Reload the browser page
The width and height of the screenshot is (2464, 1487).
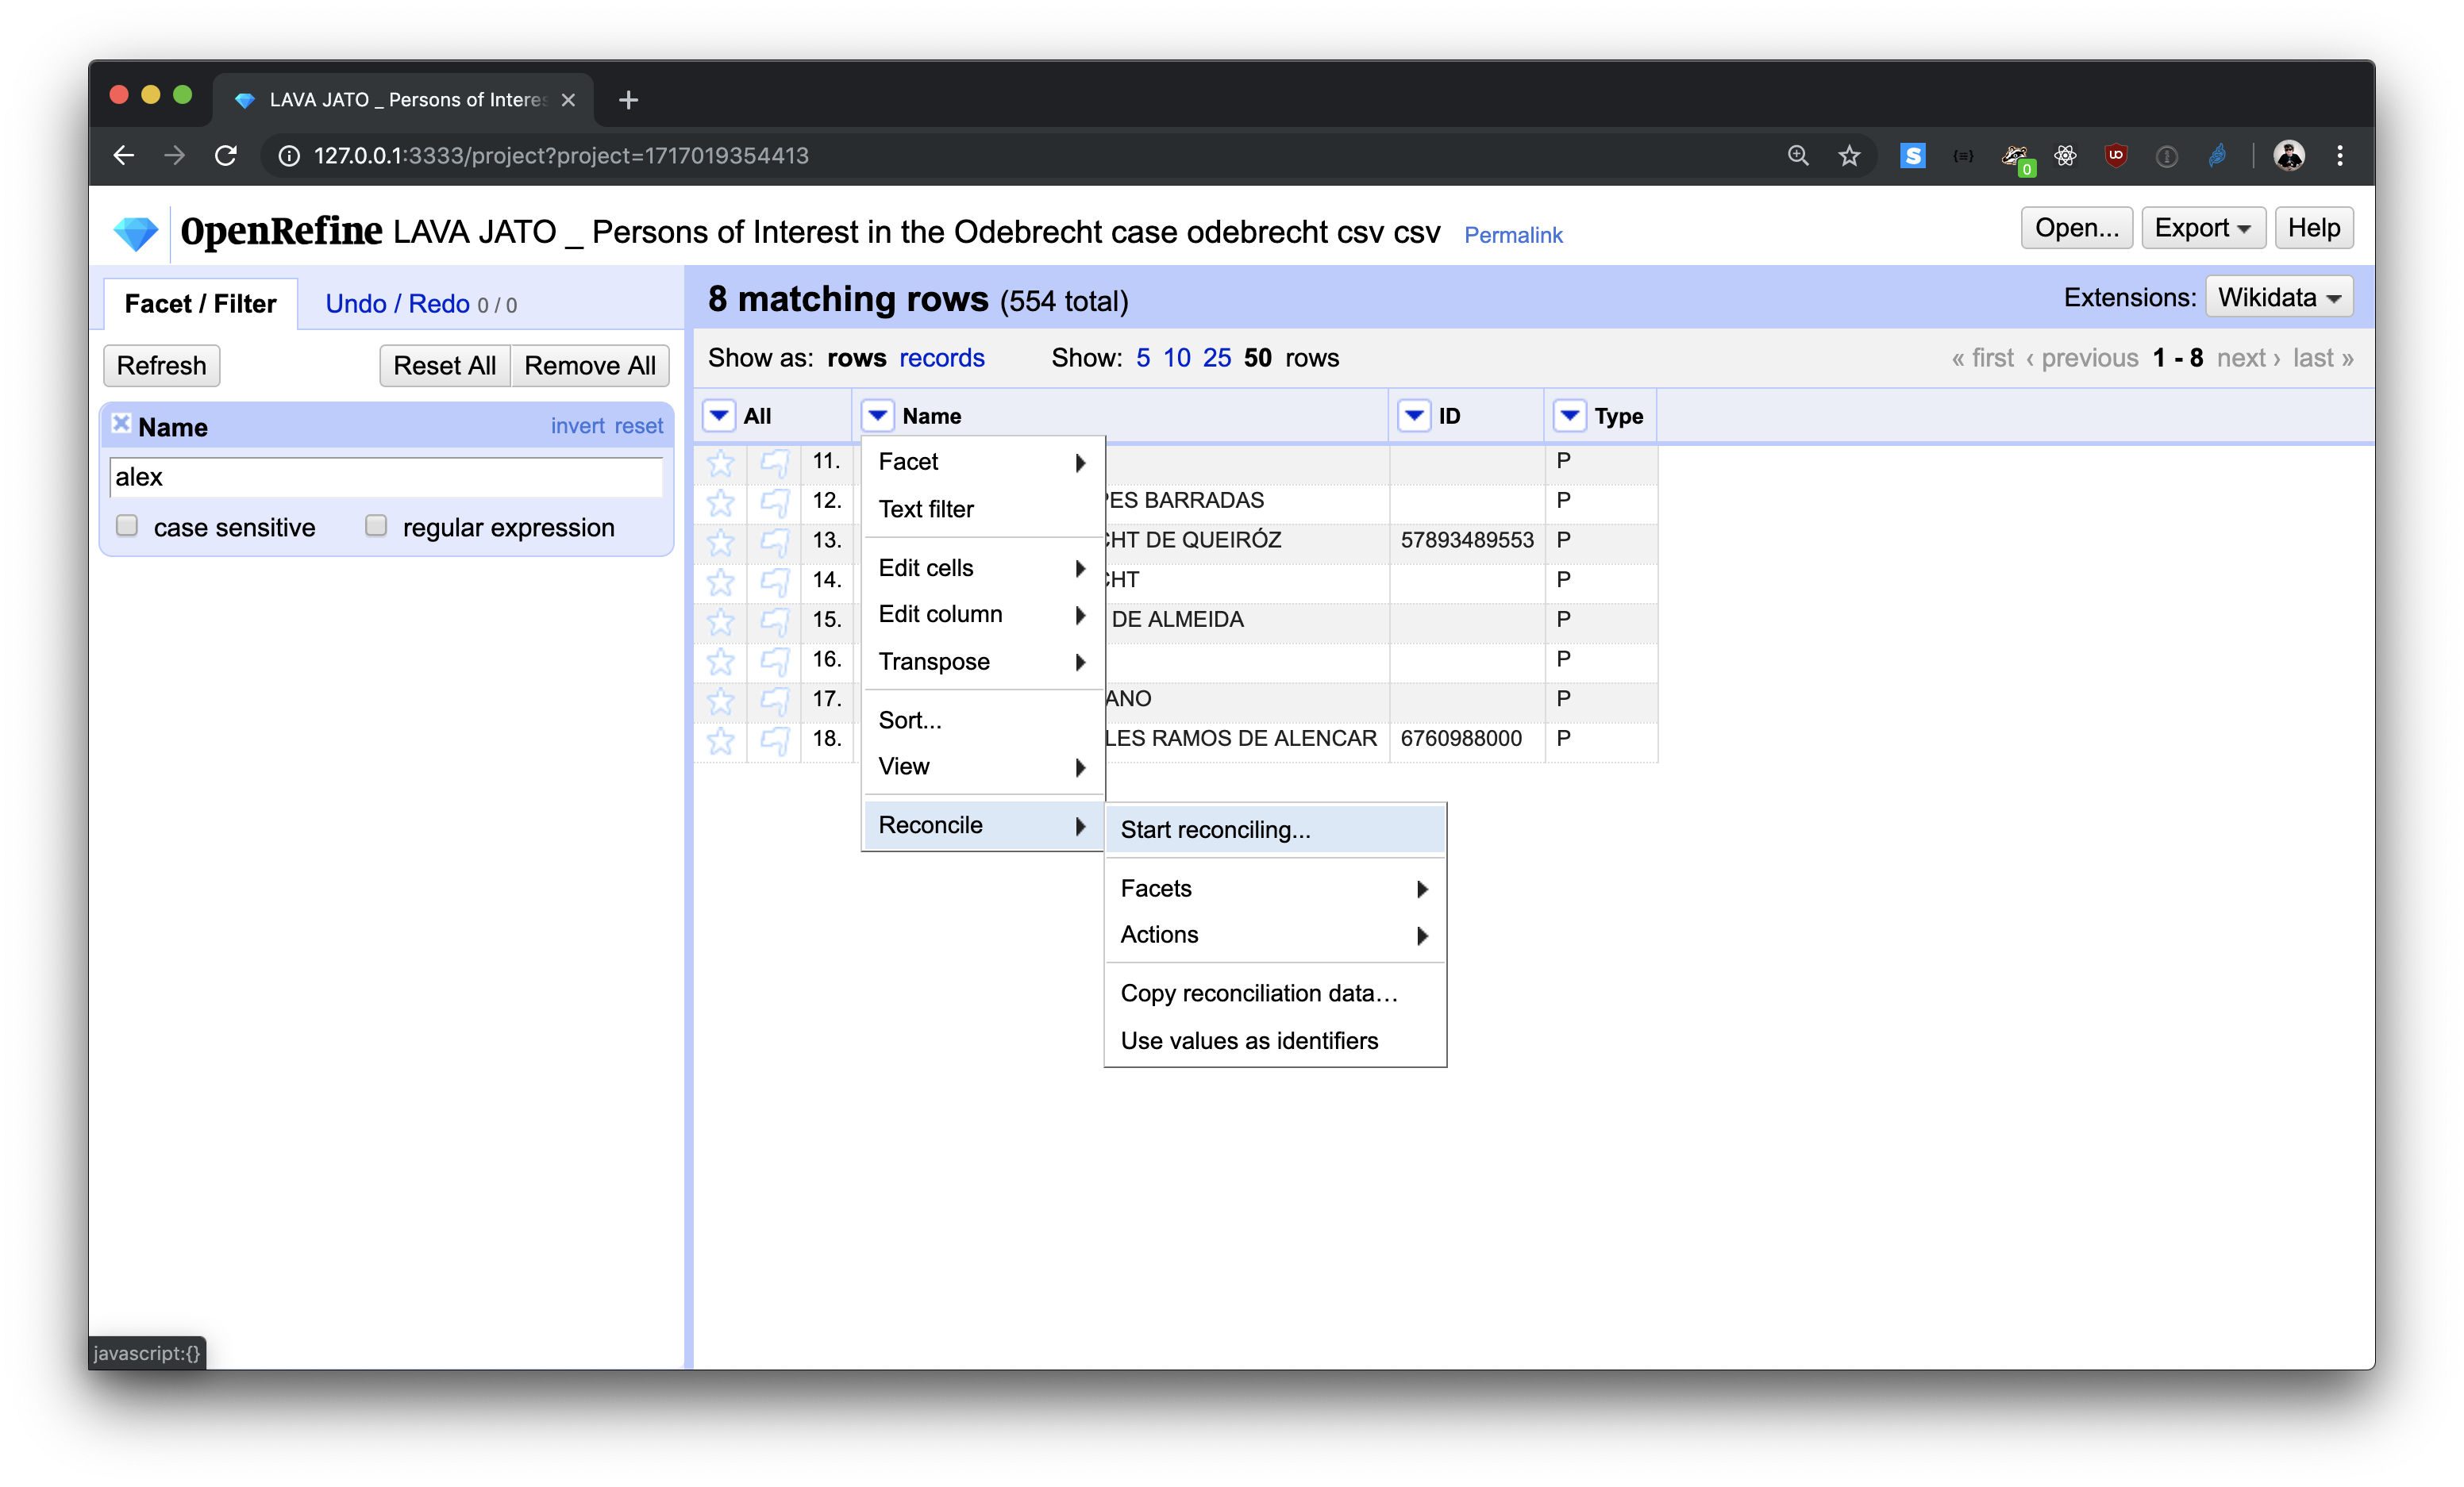[225, 156]
